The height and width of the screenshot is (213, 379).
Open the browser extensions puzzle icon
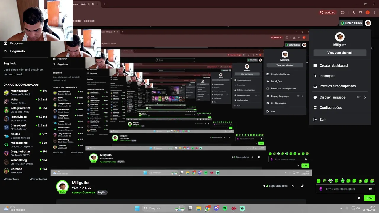pos(343,12)
